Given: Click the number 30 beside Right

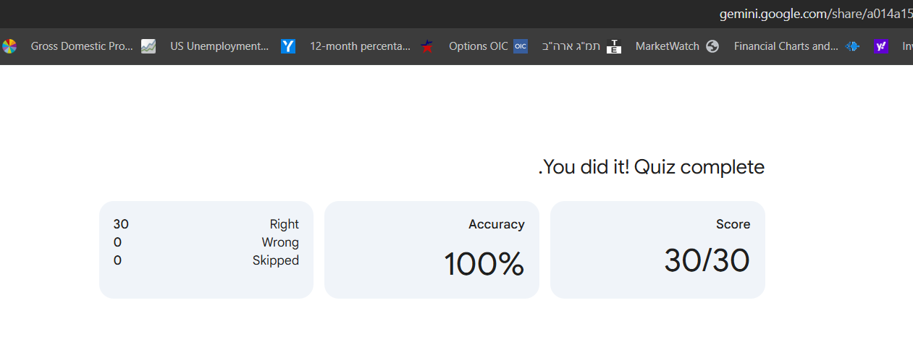Looking at the screenshot, I should click(x=121, y=224).
